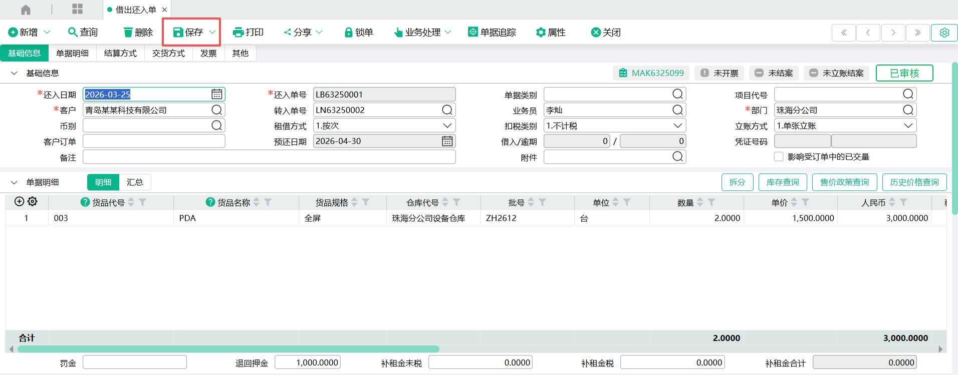Collapse the 基础信息 section
Viewport: 958px width, 375px height.
click(14, 73)
